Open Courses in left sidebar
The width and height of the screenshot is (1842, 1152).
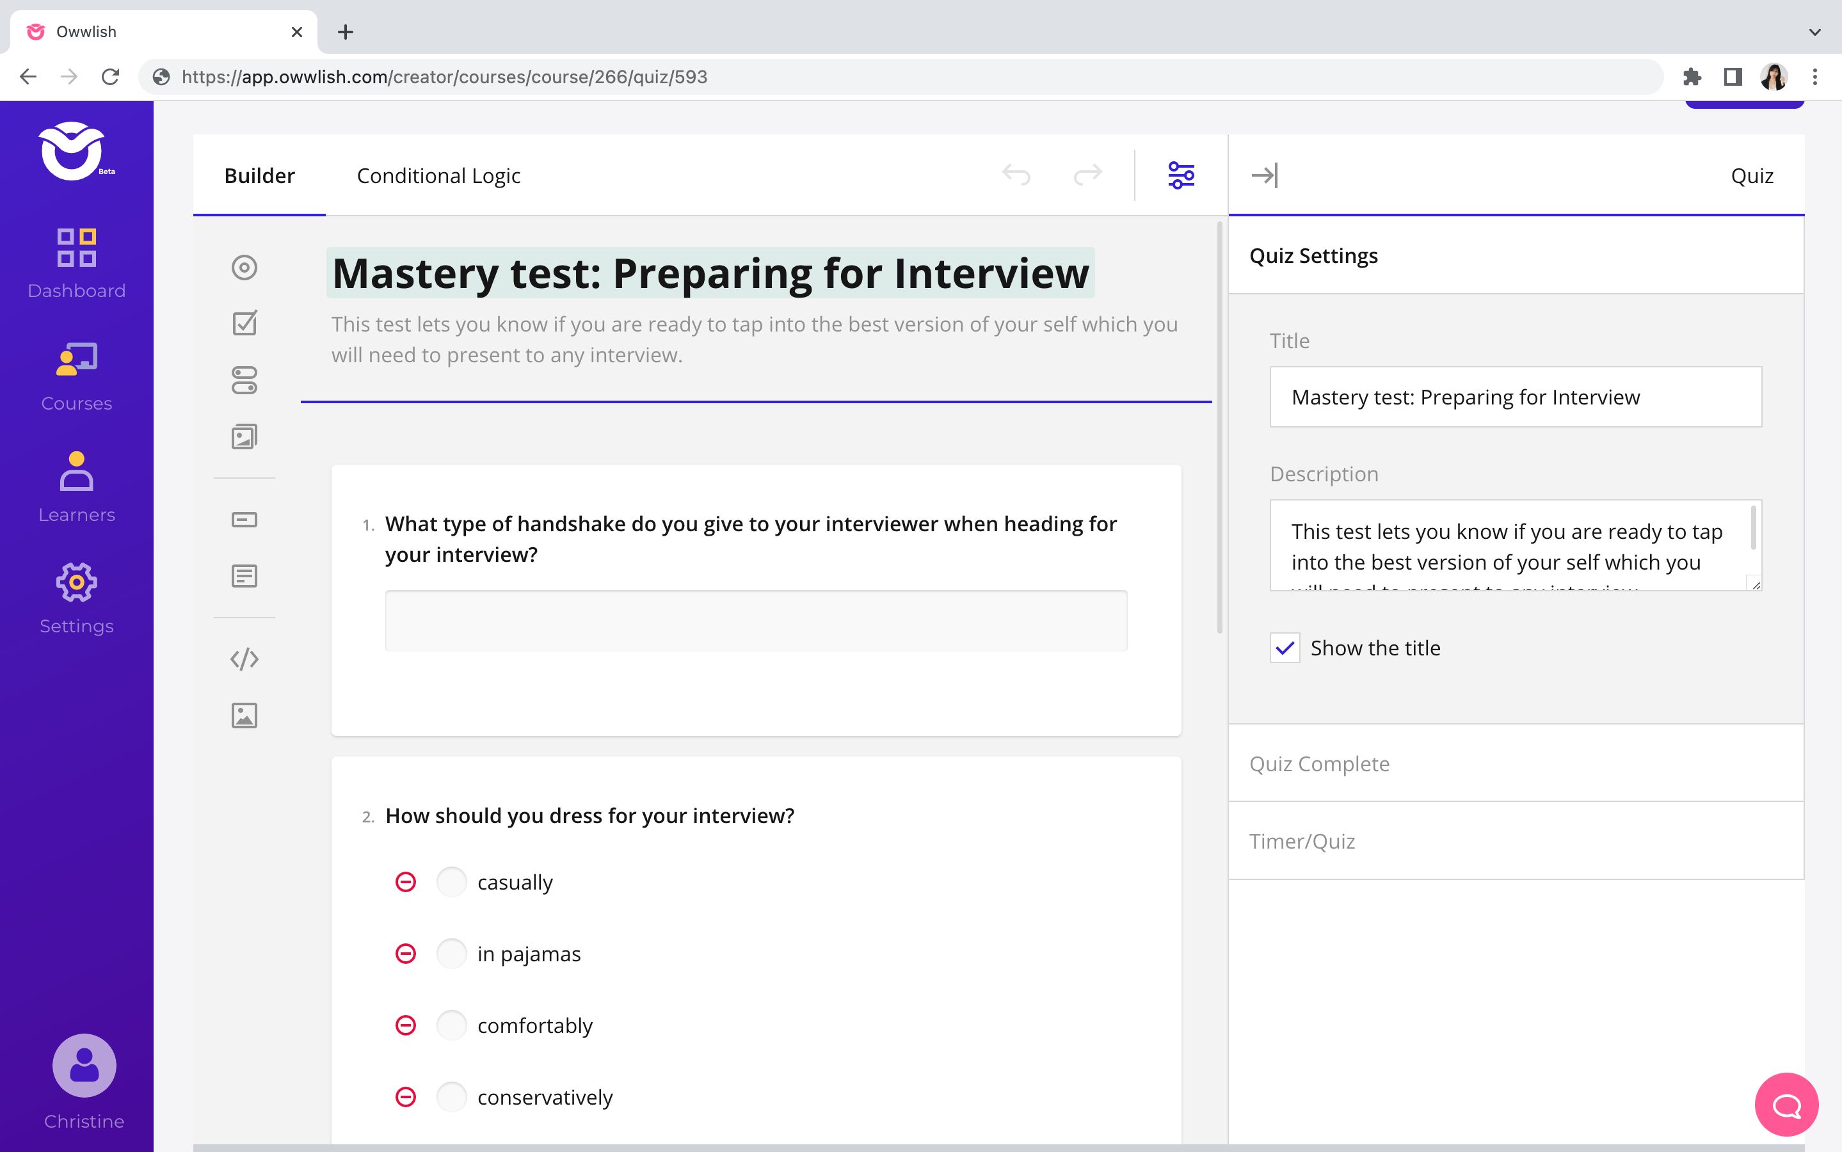point(76,377)
